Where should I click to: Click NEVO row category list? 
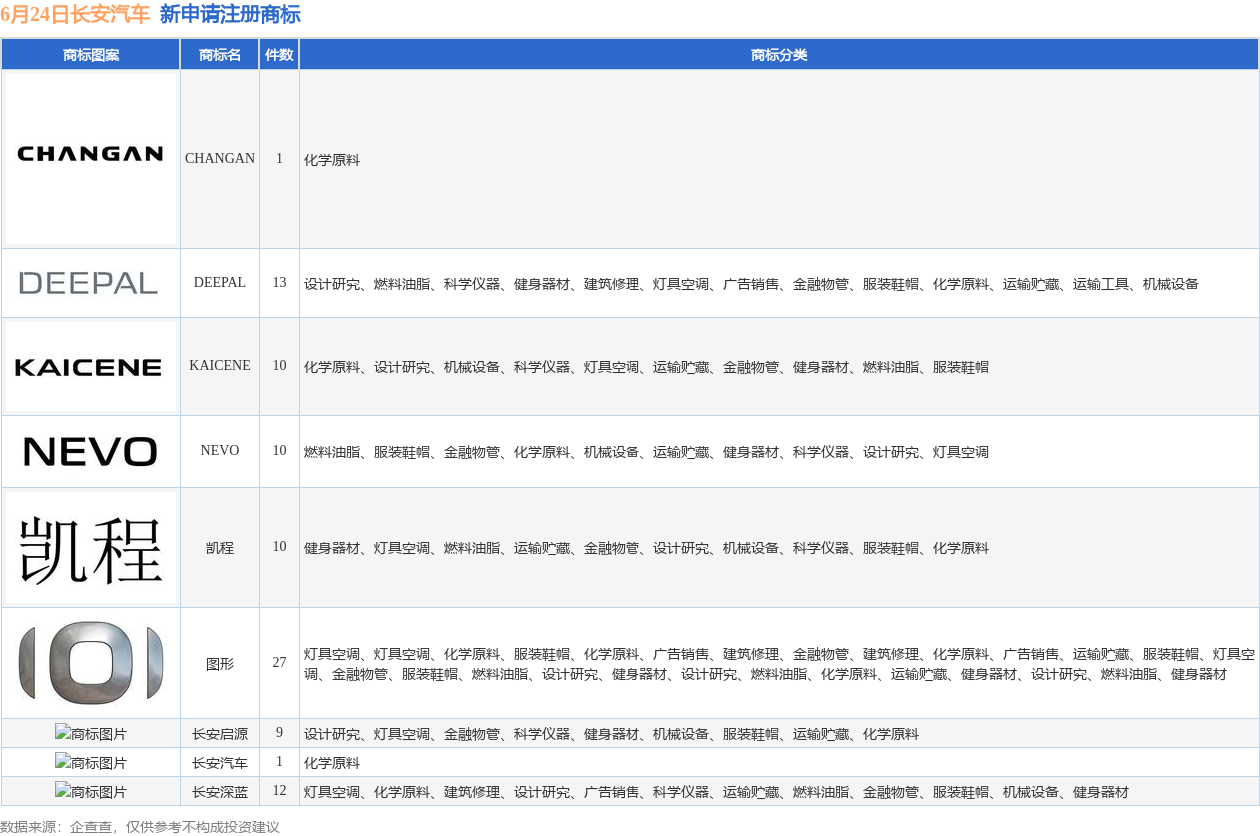646,452
